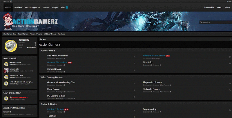Screen dimensions: 232x118
Task: Click RSS feed icon for Site Announcements
Action: 134,57
